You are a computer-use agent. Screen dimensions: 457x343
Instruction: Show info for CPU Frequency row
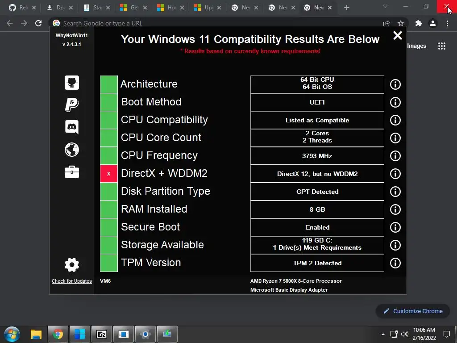(x=395, y=156)
